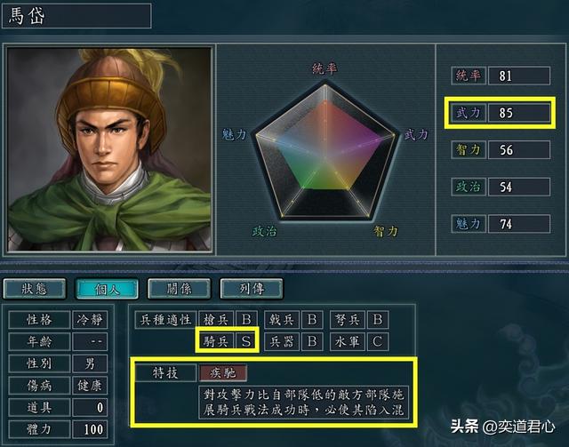Select the 個人 tab
This screenshot has height=447, width=569.
coord(107,289)
